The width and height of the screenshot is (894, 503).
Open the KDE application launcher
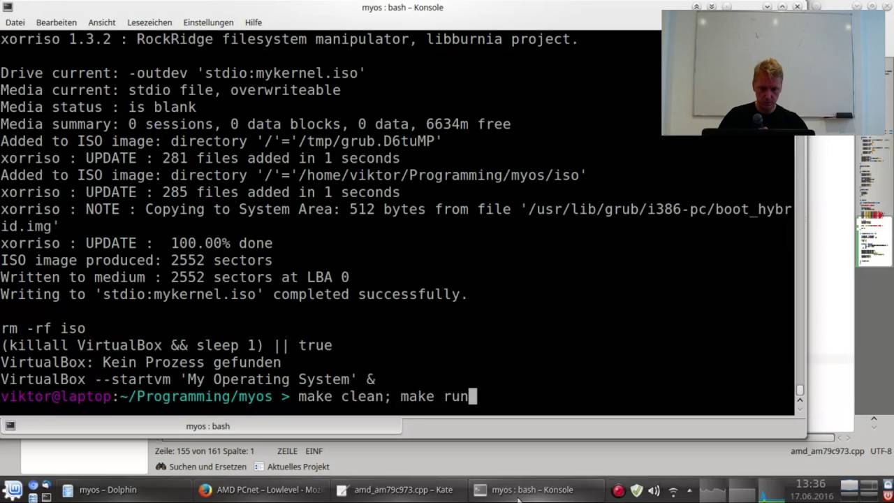coord(13,489)
